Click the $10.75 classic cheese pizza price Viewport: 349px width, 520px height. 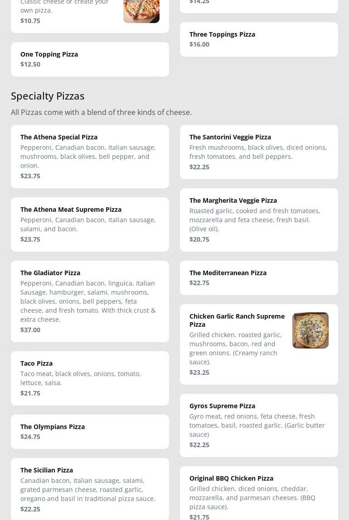click(x=30, y=21)
